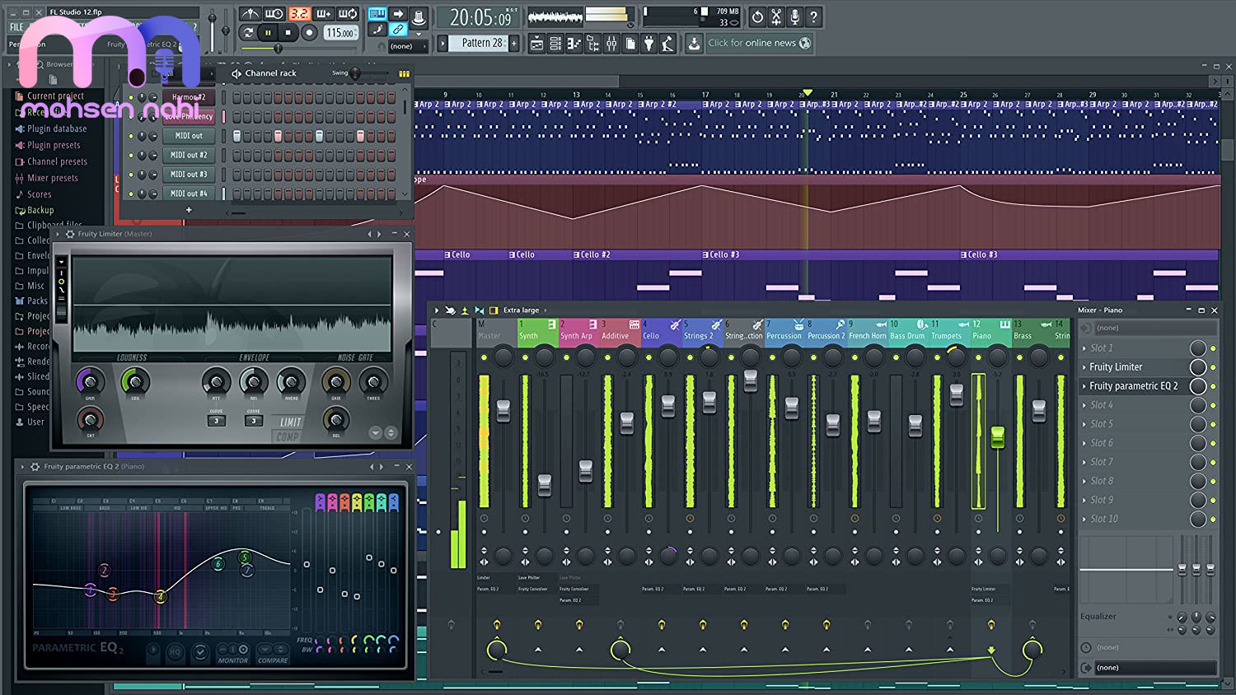
Task: Click COMP mode in Fruity Limiter
Action: click(x=288, y=436)
